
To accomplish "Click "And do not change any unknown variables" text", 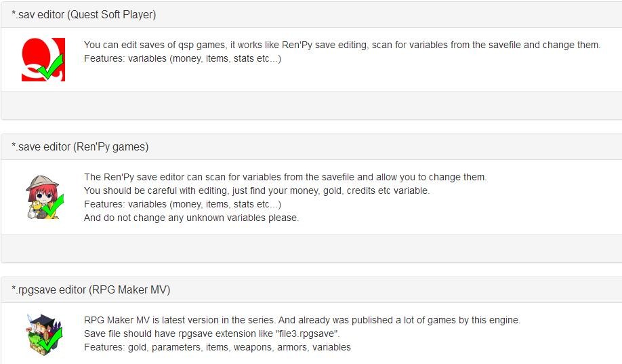I will pos(191,218).
